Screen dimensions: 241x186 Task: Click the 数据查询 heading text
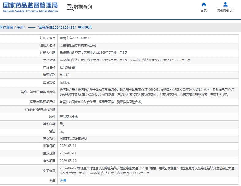(x=83, y=7)
